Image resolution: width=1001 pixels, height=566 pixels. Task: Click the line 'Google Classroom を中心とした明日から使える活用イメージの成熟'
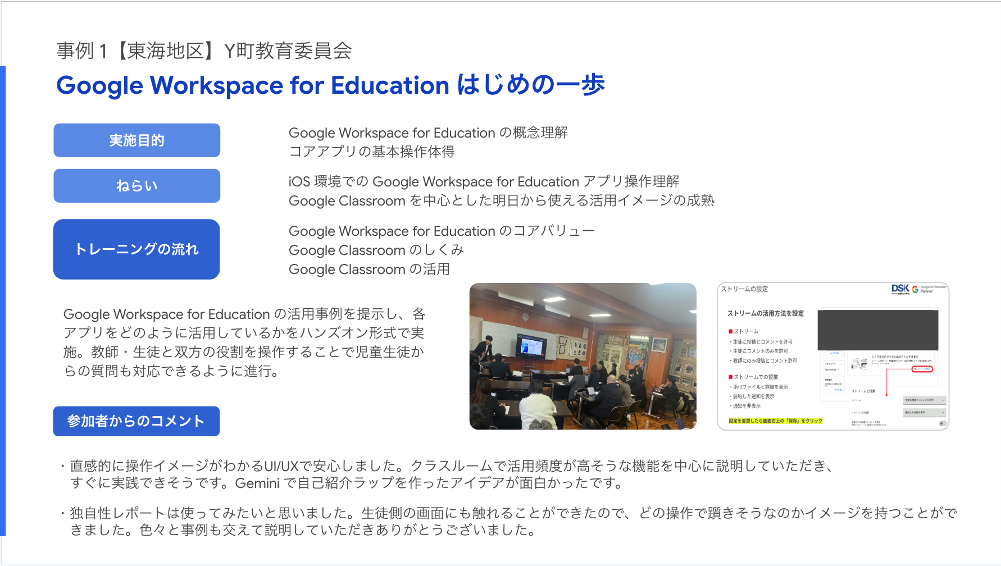[x=502, y=200]
